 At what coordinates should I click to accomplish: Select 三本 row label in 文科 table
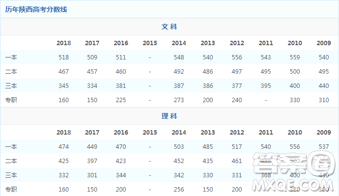[x=11, y=86]
